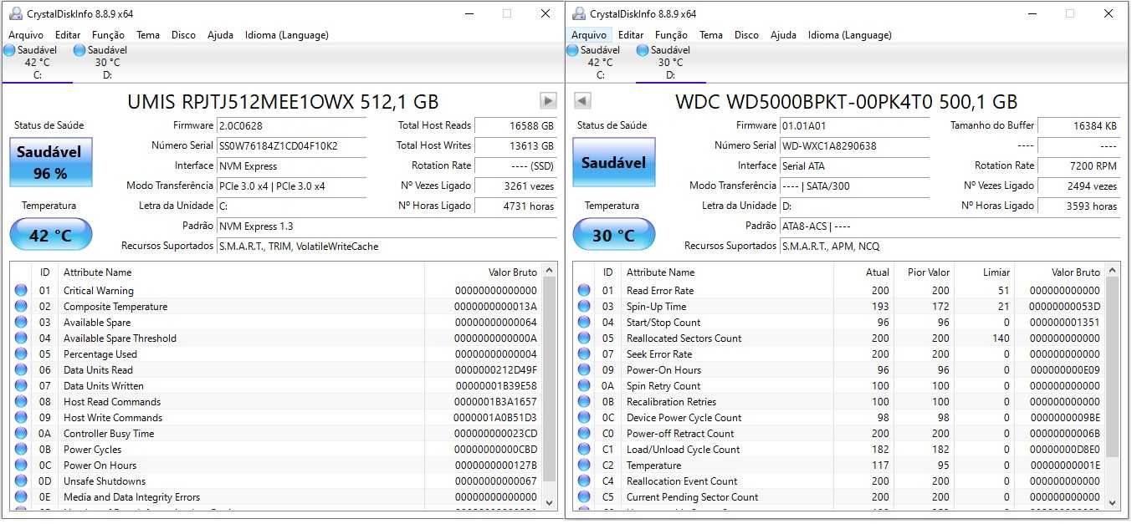Click Host Write Commands row text
Image resolution: width=1132 pixels, height=524 pixels.
pos(113,418)
